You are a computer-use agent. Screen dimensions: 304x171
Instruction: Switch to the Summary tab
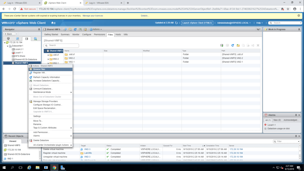point(65,34)
